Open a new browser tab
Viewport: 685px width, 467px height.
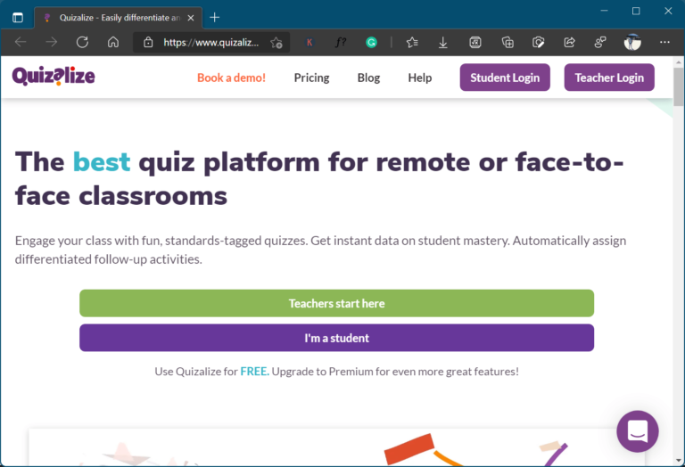[214, 18]
